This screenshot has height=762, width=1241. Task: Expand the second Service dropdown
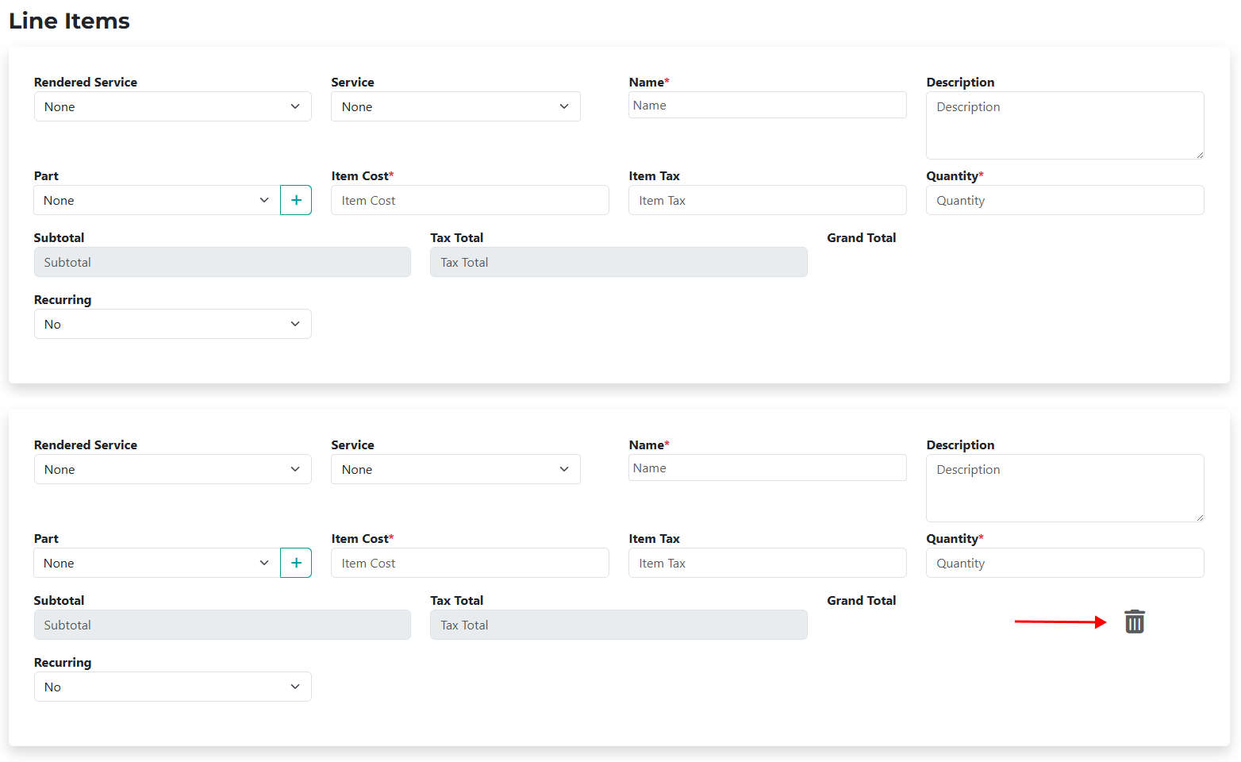(455, 469)
